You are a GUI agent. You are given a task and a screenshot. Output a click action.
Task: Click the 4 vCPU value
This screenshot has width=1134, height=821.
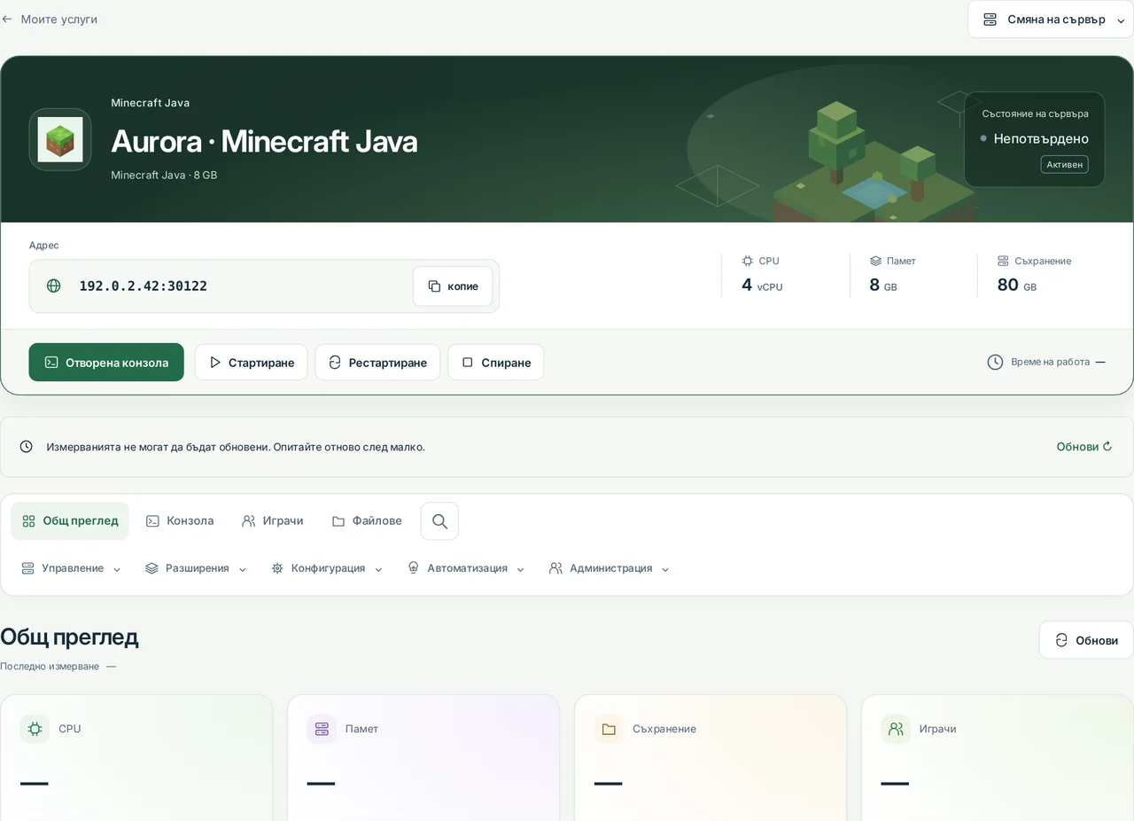(762, 285)
